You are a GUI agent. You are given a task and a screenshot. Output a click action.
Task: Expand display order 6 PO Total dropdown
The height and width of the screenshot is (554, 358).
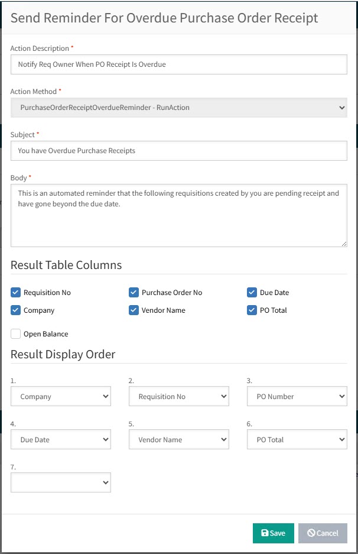pos(297,440)
